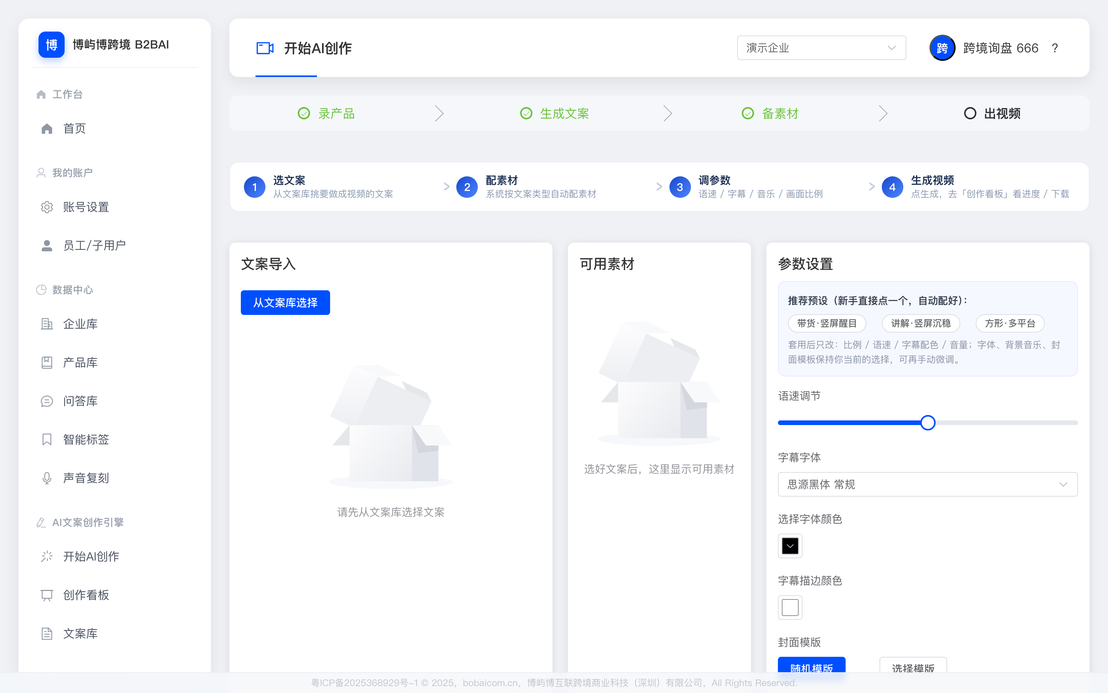Click the chevron arrow in 演示企业 selector
This screenshot has width=1108, height=693.
891,48
